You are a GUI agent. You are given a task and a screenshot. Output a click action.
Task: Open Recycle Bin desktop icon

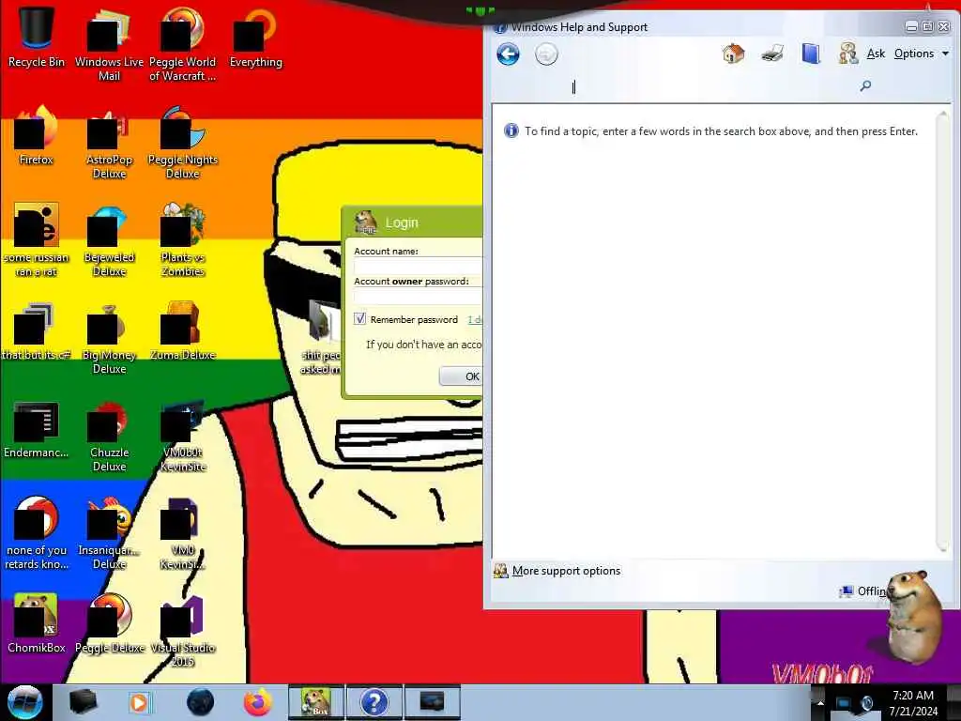[x=37, y=37]
